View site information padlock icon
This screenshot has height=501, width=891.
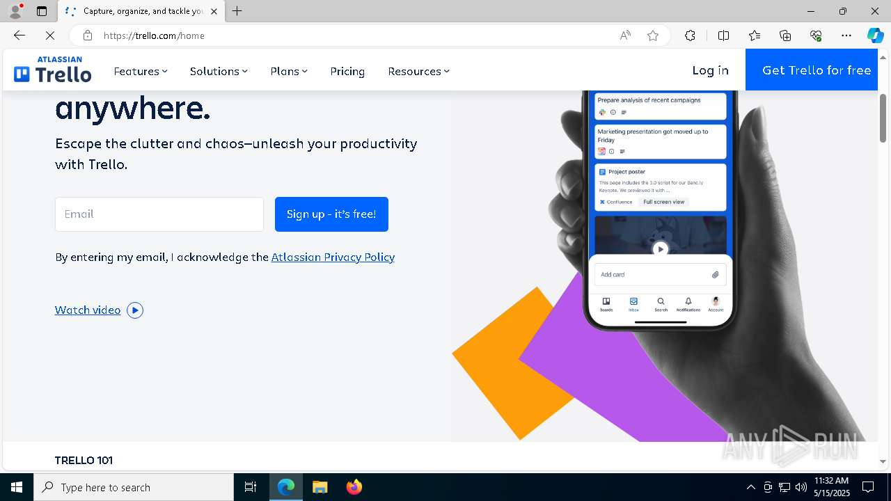88,35
